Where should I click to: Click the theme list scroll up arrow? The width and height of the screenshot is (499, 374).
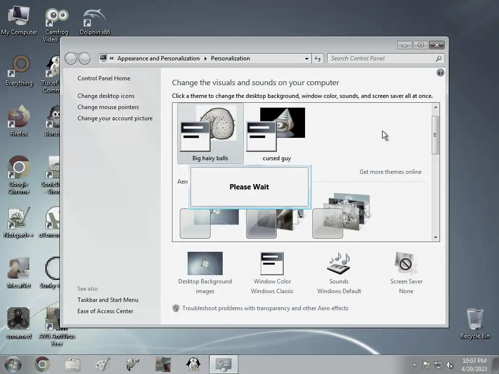pos(435,107)
